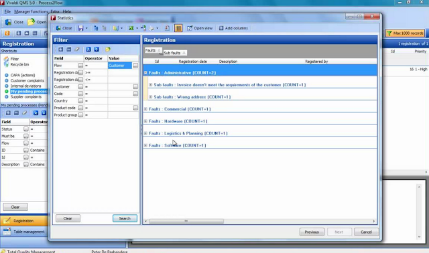Open field picker for the Country filter row
Viewport: 429px width, 253px height.
80,101
